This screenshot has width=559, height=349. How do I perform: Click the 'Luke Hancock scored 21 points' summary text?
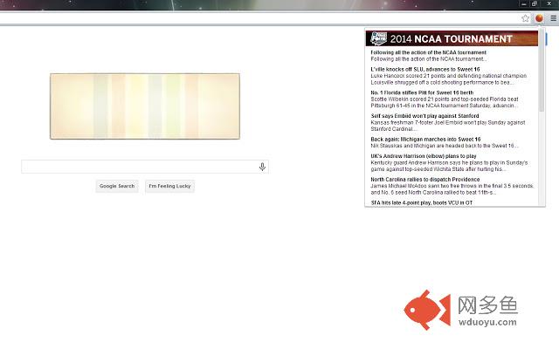click(x=448, y=79)
